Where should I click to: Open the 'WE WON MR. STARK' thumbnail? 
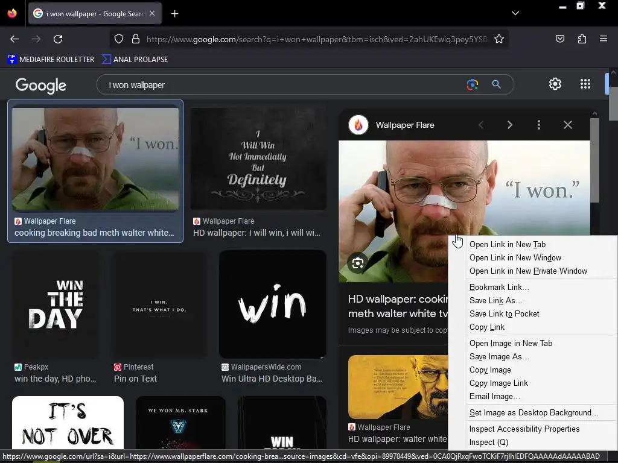pos(180,423)
